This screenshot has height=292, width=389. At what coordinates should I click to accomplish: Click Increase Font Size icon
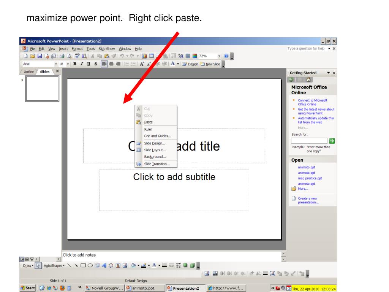click(142, 64)
